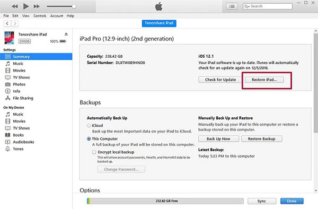Screen dimensions: 318x209
Task: Click the Movies icon under Settings
Action: (8, 70)
